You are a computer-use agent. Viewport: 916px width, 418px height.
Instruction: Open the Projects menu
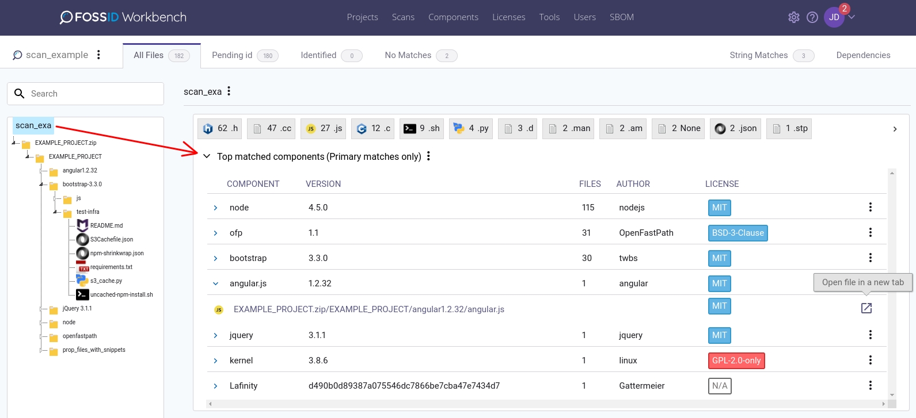(362, 17)
